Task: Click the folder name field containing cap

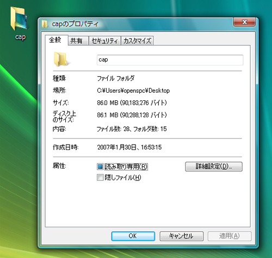Action: coord(170,60)
